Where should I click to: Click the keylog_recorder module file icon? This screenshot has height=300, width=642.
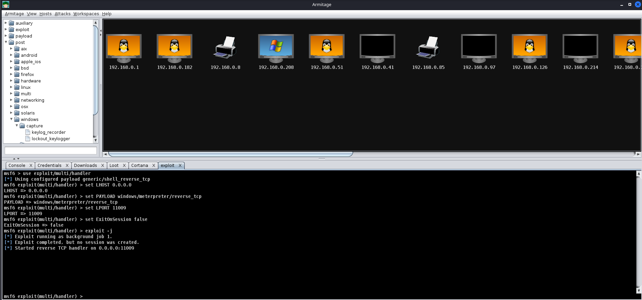28,132
